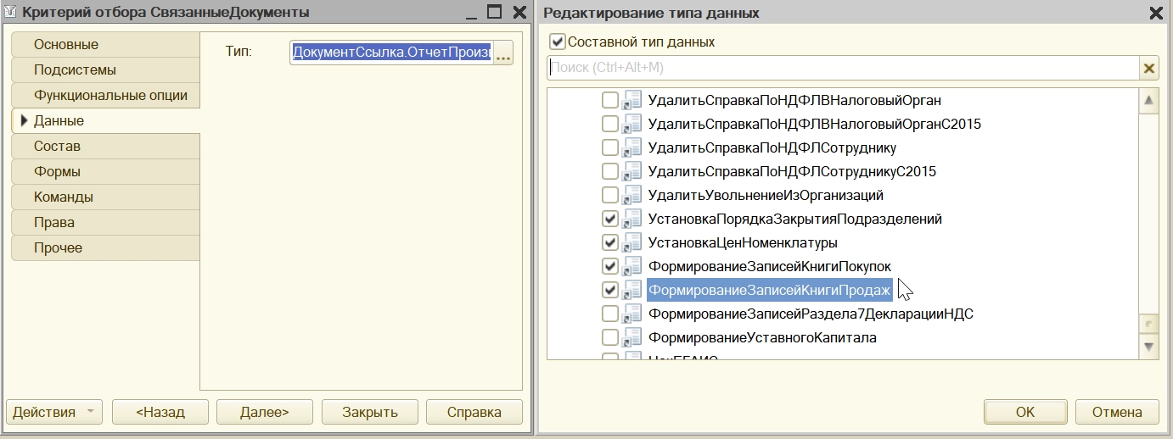Click the document icon beside УдалитьСправкаПоНДФЛВНалоговыйОрган

pos(631,100)
